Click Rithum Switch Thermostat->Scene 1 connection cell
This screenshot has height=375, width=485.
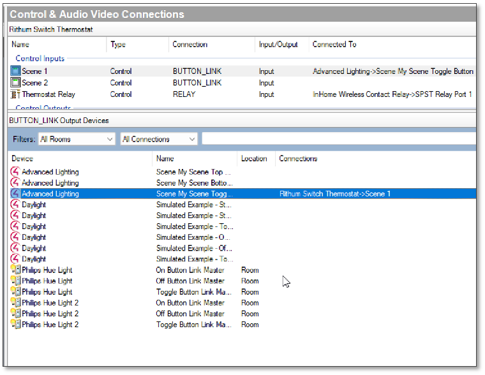coord(335,194)
